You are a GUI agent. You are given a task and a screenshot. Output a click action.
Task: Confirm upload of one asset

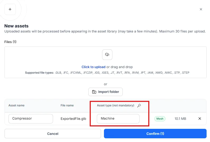tap(155, 134)
